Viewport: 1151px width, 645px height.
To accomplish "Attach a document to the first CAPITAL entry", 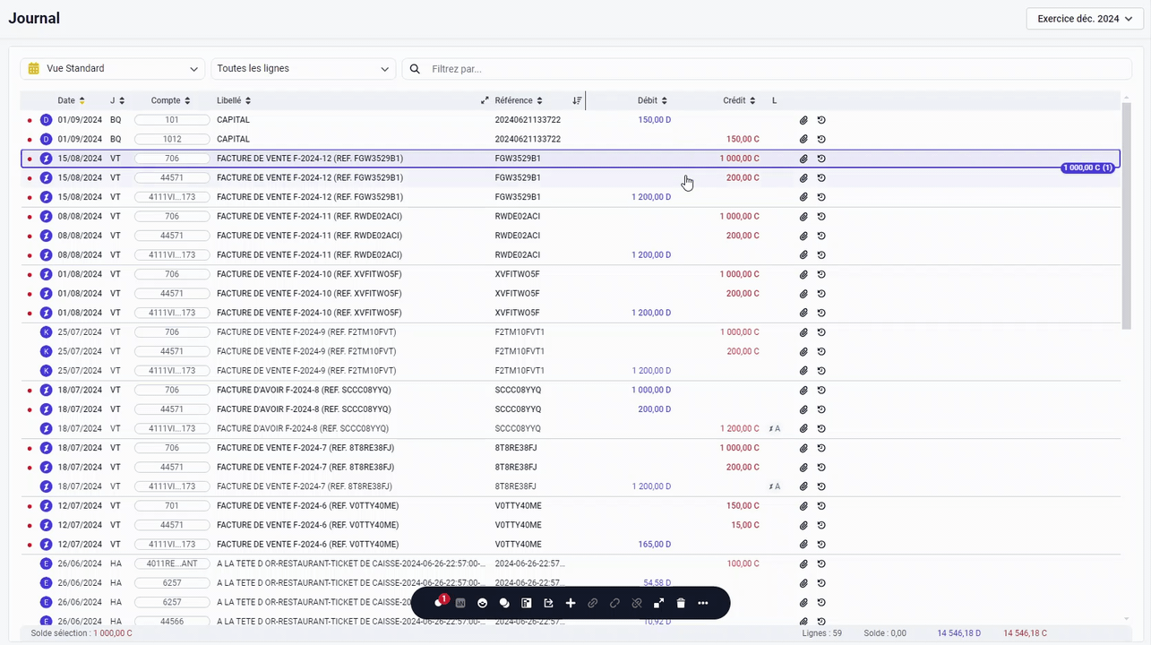I will coord(803,119).
